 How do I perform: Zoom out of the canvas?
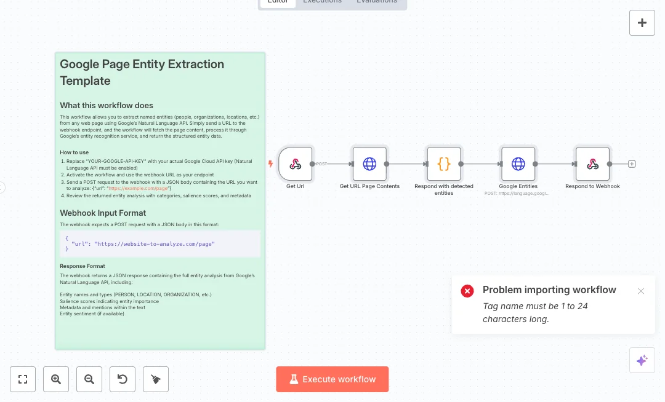tap(89, 379)
